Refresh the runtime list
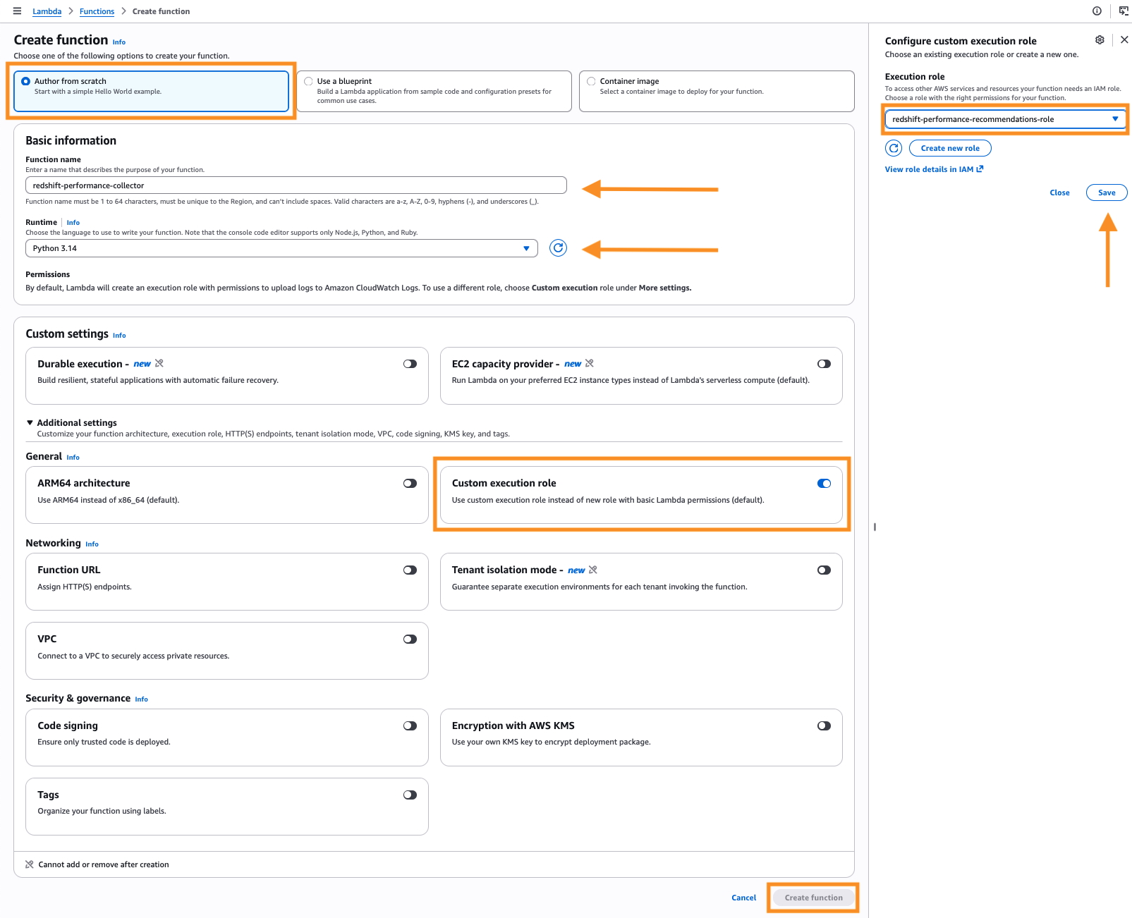Viewport: 1132px width, 918px height. [x=558, y=248]
